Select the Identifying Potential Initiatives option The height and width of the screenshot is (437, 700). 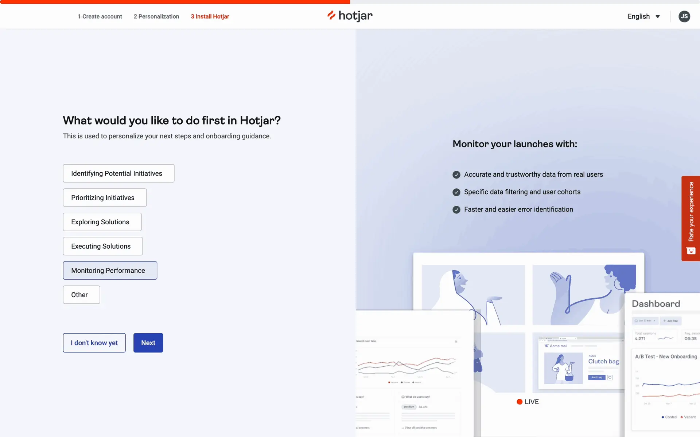point(118,173)
